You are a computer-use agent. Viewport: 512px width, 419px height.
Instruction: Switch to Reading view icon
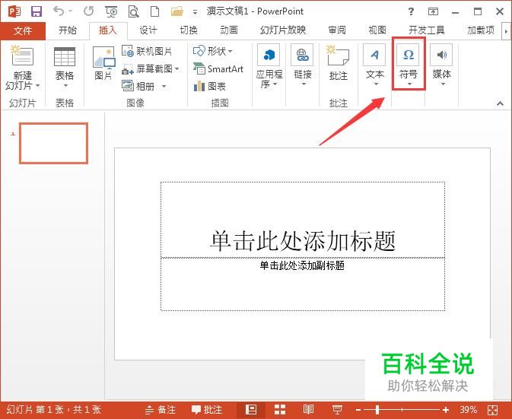[x=308, y=410]
